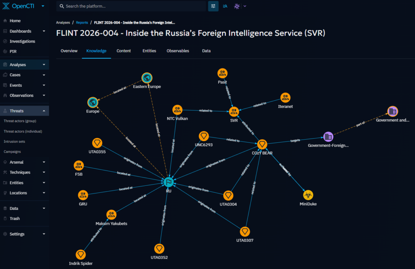Viewport: 415px width, 269px height.
Task: Collapse the Threats sidebar section
Action: [44, 111]
